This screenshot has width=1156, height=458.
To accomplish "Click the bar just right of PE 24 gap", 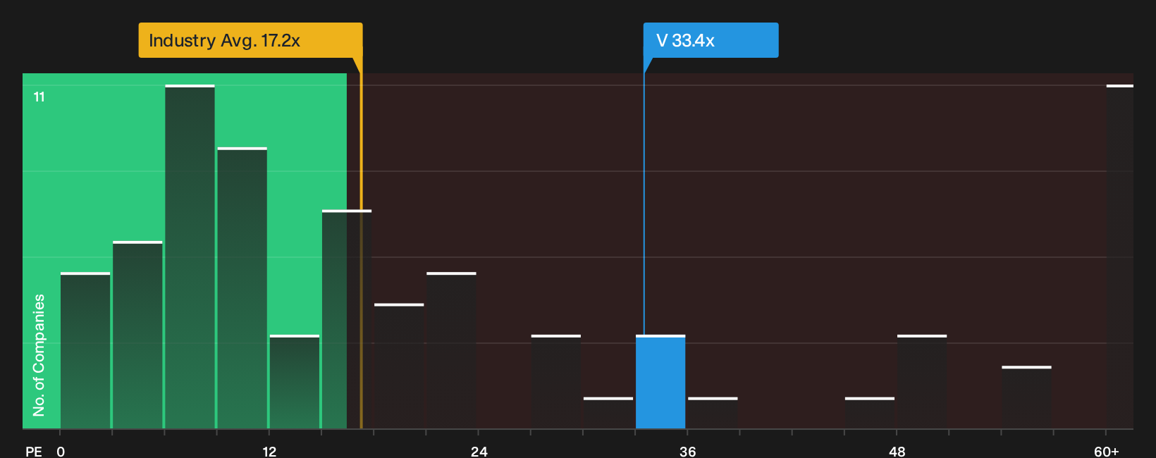I will click(x=556, y=382).
